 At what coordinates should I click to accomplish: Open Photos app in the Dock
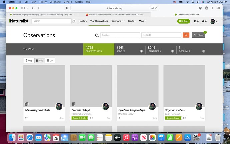[x=152, y=138]
